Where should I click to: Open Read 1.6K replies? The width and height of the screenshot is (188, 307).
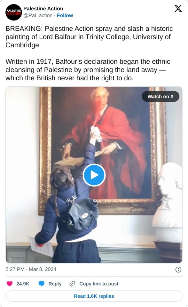(94, 296)
